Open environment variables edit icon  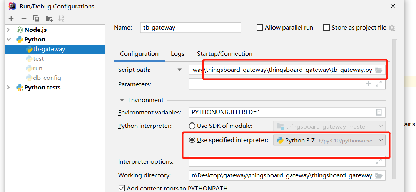[379, 112]
